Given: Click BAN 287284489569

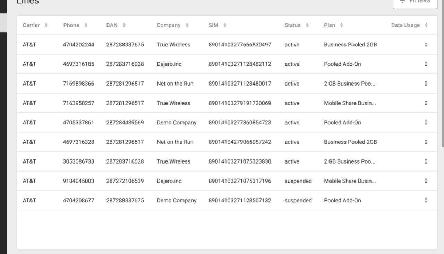Looking at the screenshot, I should pyautogui.click(x=125, y=122).
